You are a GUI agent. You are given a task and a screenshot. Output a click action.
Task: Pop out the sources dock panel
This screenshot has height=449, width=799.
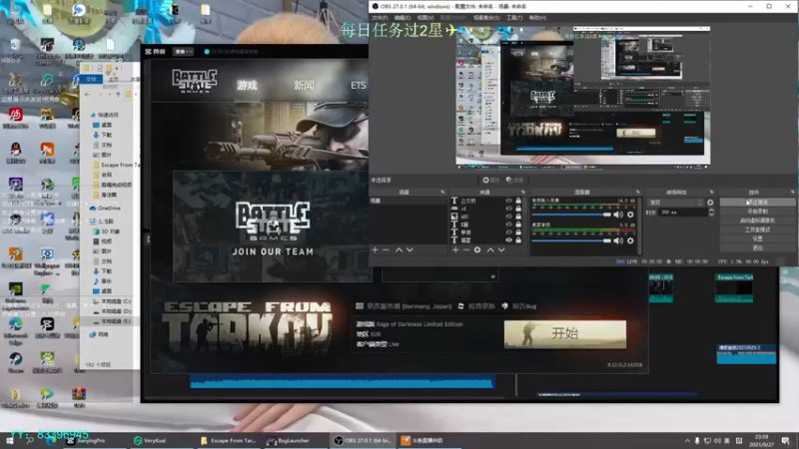point(522,192)
